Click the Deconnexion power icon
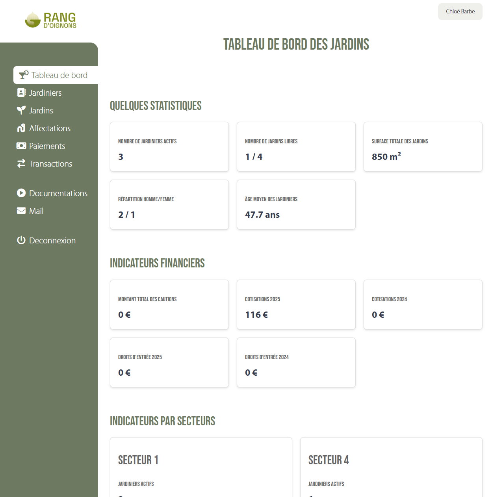492x497 pixels. coord(21,240)
